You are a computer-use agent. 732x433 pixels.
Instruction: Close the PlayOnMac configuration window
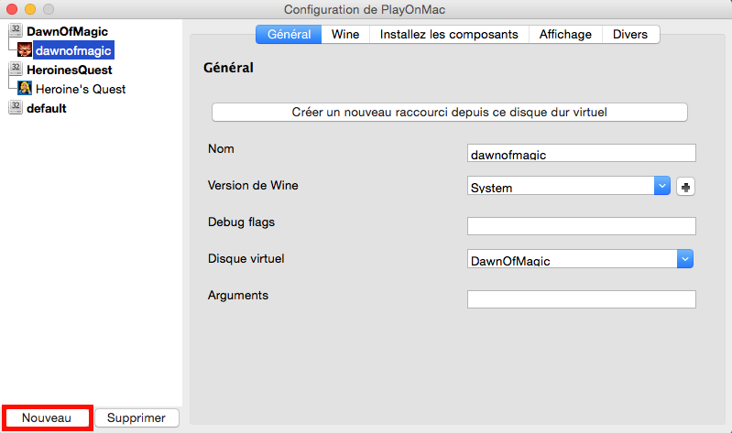point(12,9)
